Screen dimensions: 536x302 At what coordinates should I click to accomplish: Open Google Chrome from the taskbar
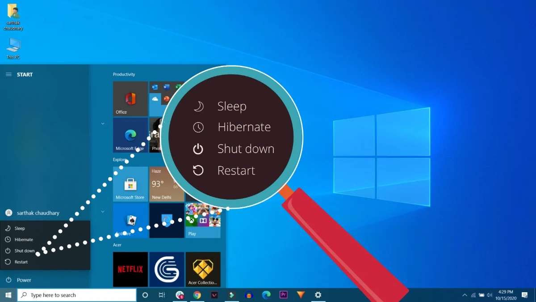coord(197,295)
